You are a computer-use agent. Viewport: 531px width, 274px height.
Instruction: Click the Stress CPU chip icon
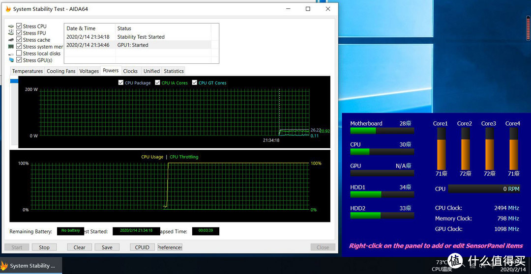pos(11,26)
